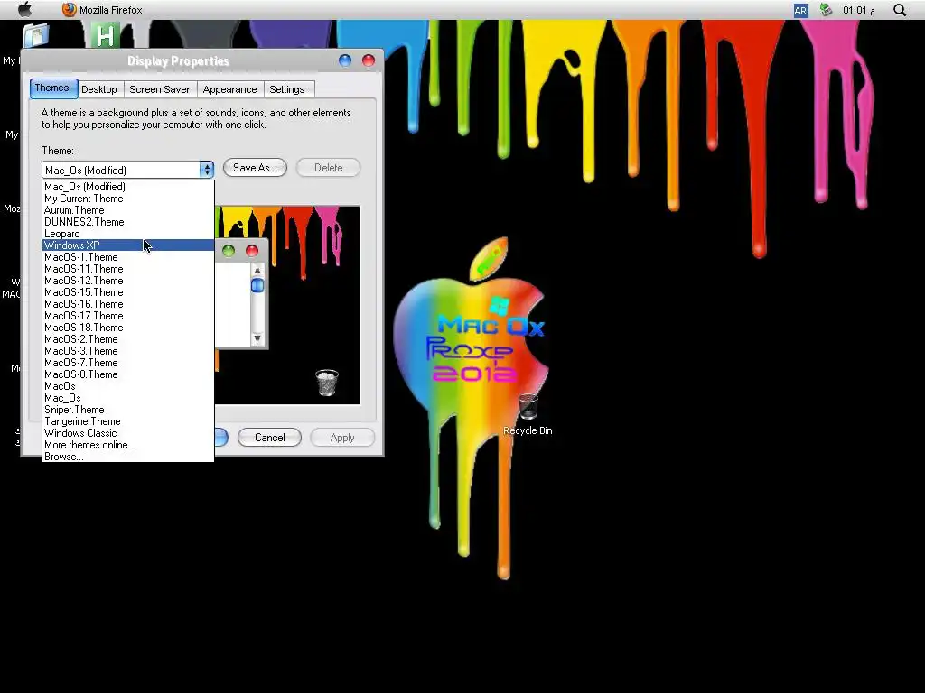Image resolution: width=925 pixels, height=693 pixels.
Task: Open the Apple logo menu
Action: (24, 9)
